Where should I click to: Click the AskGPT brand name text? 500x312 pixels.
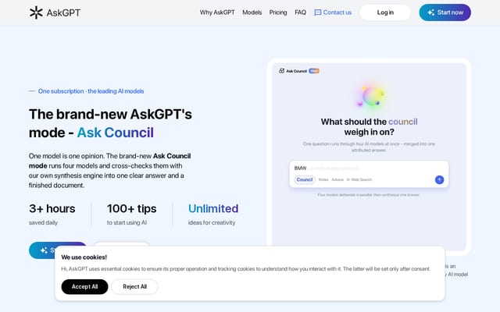pyautogui.click(x=63, y=12)
